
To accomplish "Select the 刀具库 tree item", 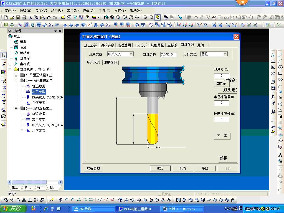I will (25, 59).
